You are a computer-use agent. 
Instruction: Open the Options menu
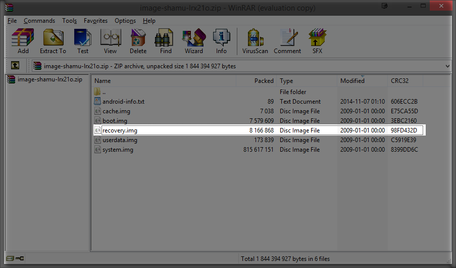click(x=125, y=21)
